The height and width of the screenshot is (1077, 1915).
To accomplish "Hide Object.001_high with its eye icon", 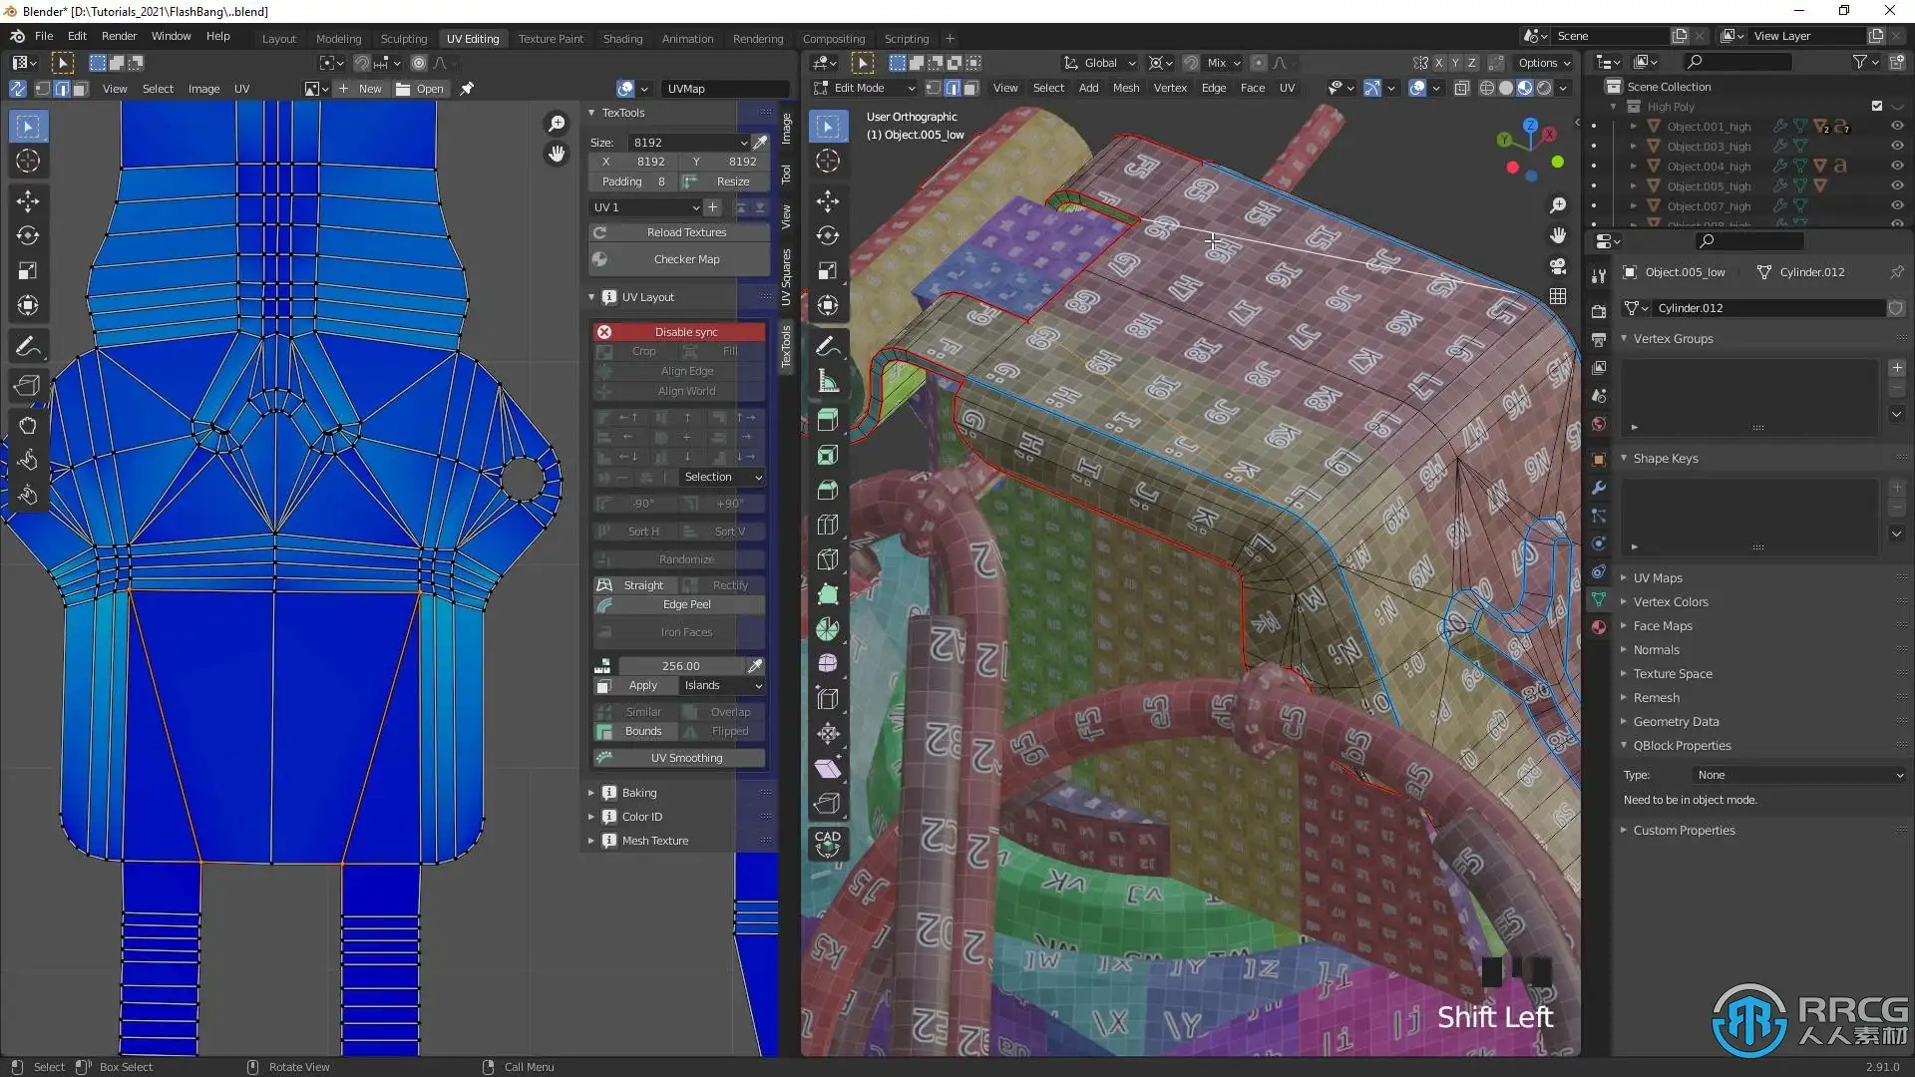I will pyautogui.click(x=1897, y=127).
